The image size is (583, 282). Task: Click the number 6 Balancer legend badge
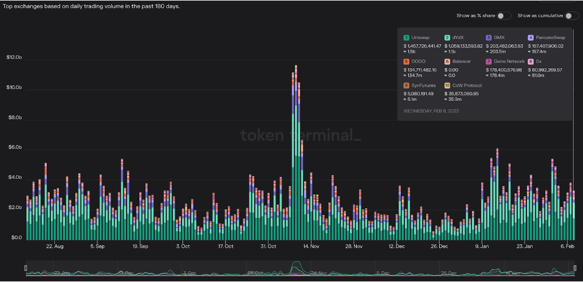coord(447,61)
